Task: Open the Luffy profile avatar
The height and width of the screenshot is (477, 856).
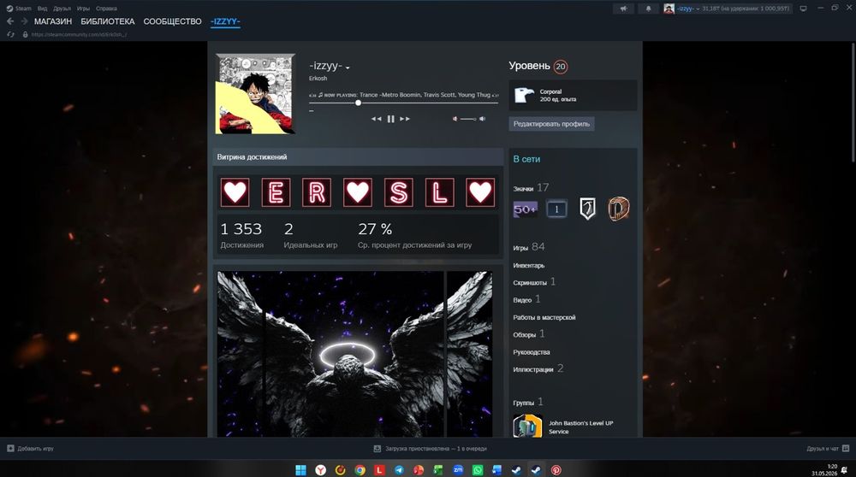Action: (255, 94)
